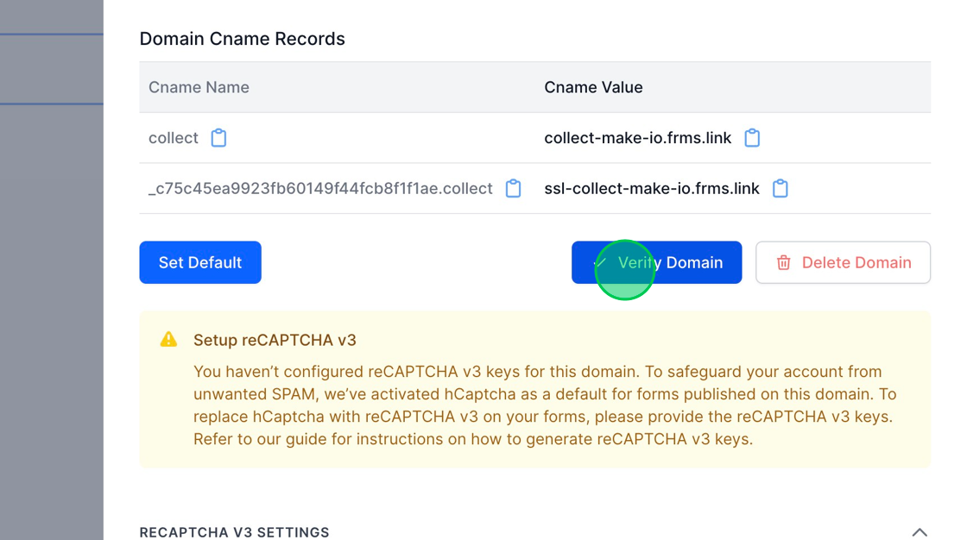Copy the ssl-collect-make-io.frms.link value
Screen dimensions: 967x540
click(781, 188)
